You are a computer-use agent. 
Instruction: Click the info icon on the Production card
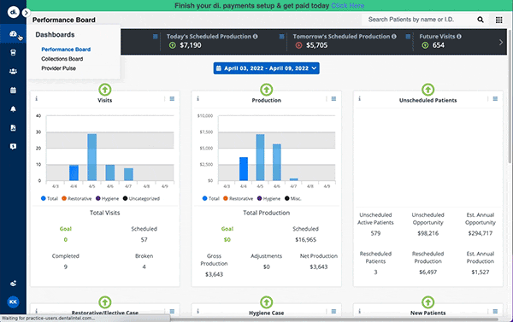198,98
